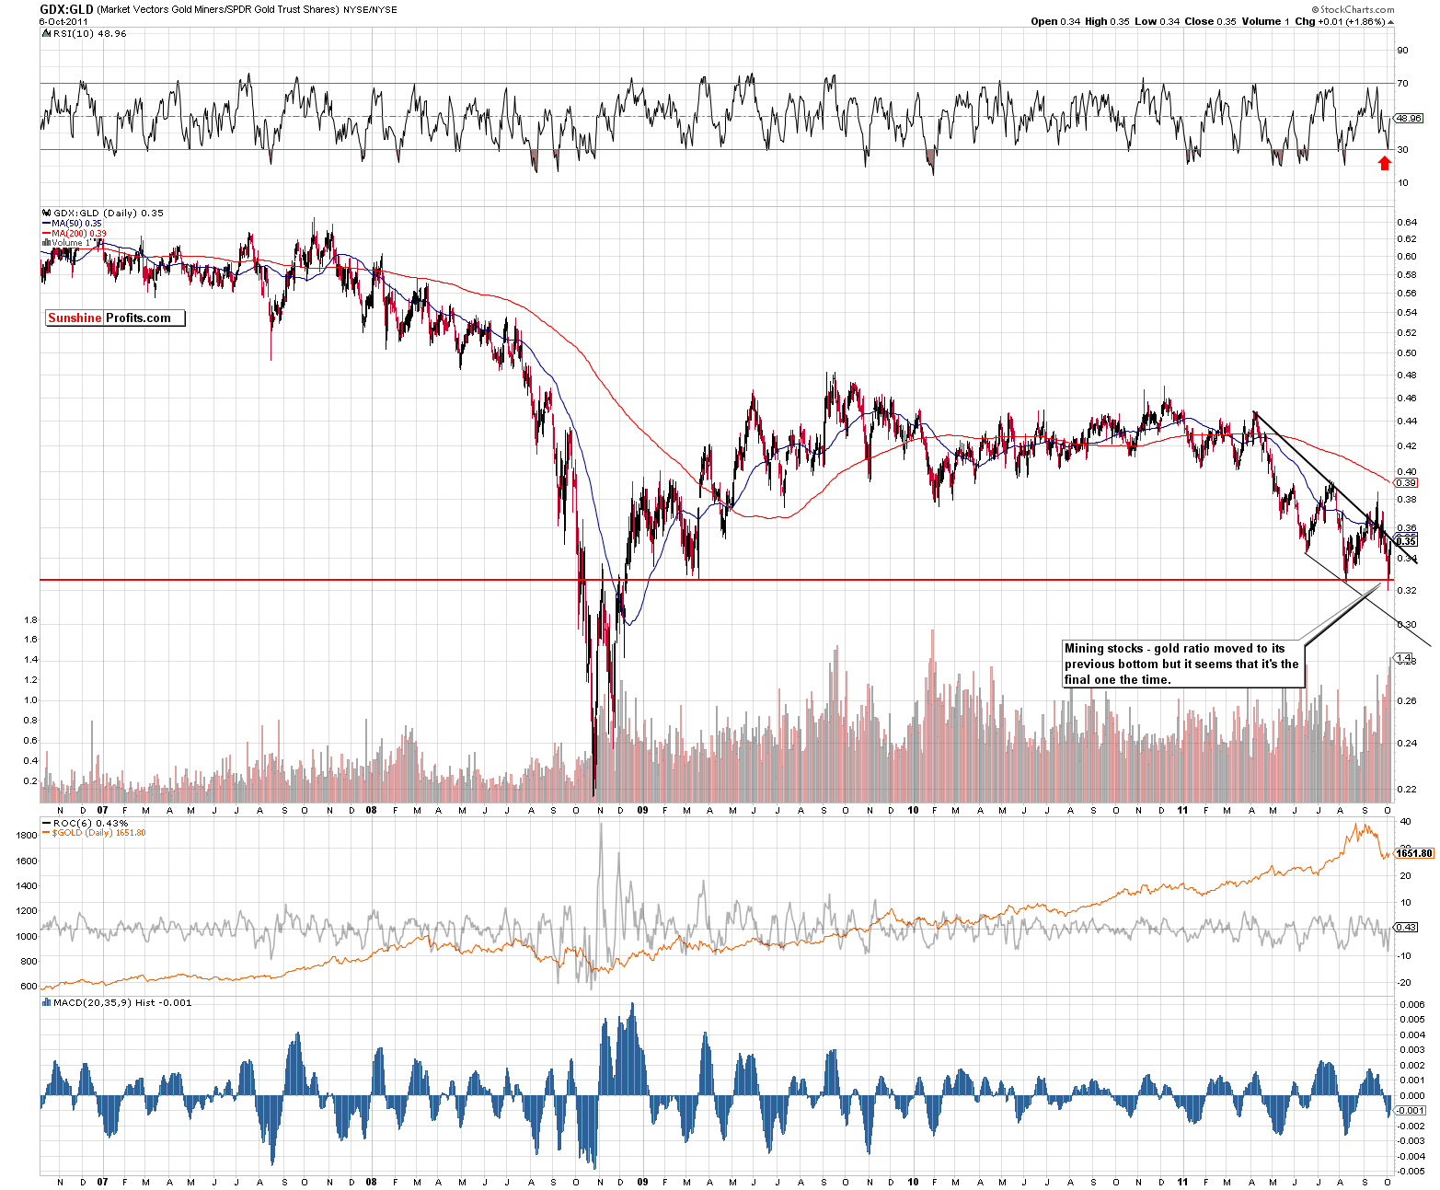The image size is (1440, 1190).
Task: Click the mining stocks annotation text box
Action: point(1183,664)
